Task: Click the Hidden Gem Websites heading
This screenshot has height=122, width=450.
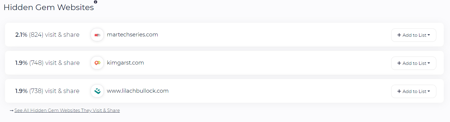Action: click(x=49, y=7)
